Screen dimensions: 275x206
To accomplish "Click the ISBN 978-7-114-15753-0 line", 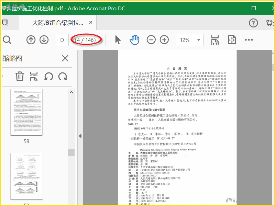I will pos(149,128).
